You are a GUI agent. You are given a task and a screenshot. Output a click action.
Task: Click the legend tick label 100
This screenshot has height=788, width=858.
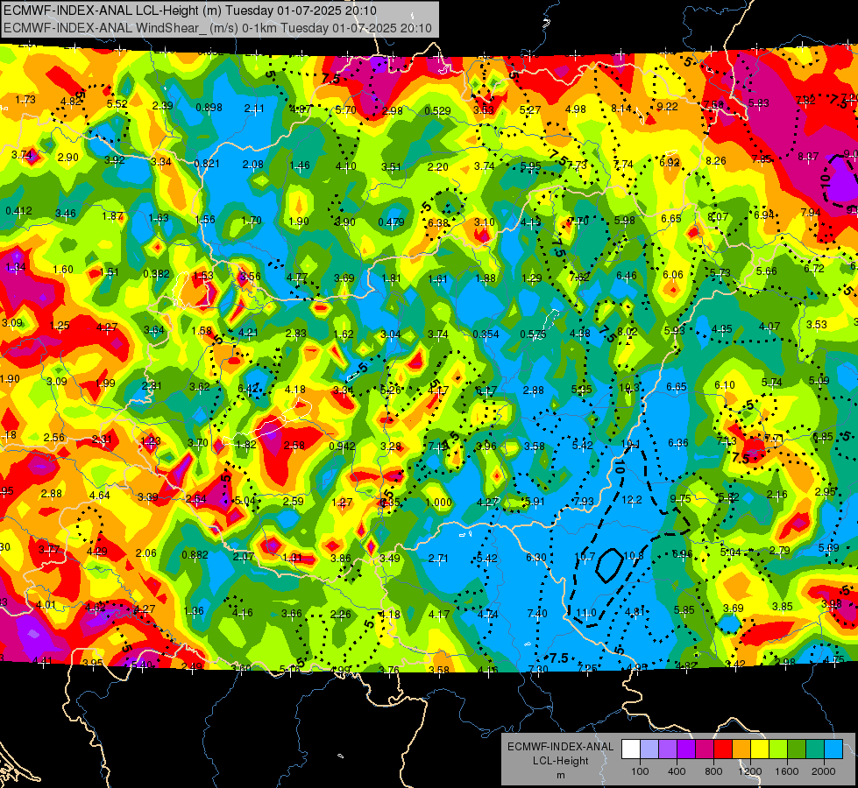[640, 771]
